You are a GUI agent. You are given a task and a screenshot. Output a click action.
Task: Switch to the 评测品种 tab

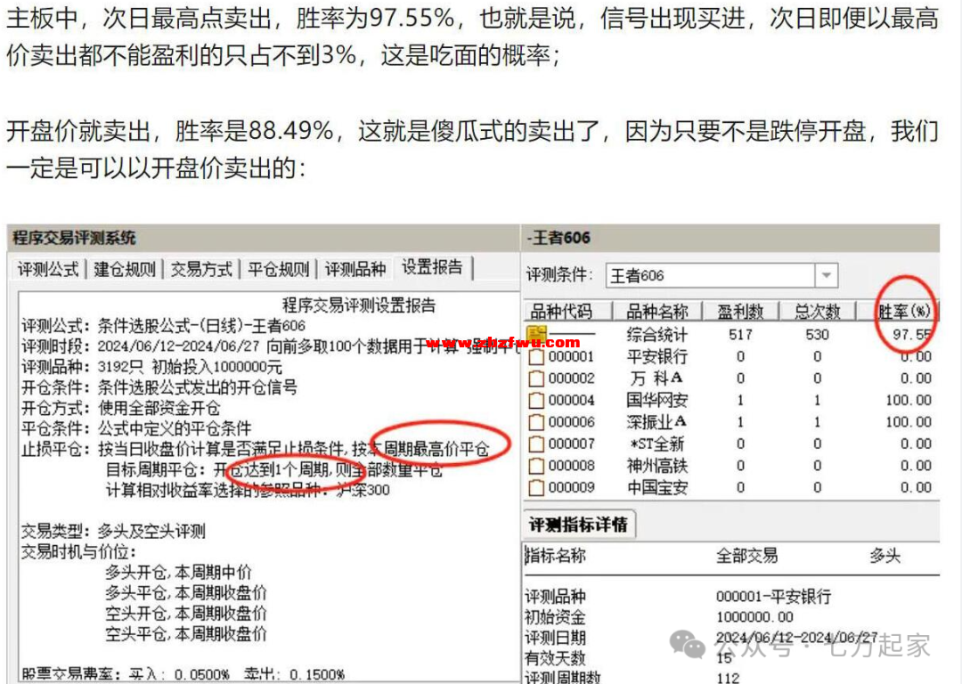point(355,269)
